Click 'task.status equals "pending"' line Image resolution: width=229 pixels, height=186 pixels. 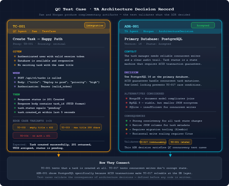(39, 108)
